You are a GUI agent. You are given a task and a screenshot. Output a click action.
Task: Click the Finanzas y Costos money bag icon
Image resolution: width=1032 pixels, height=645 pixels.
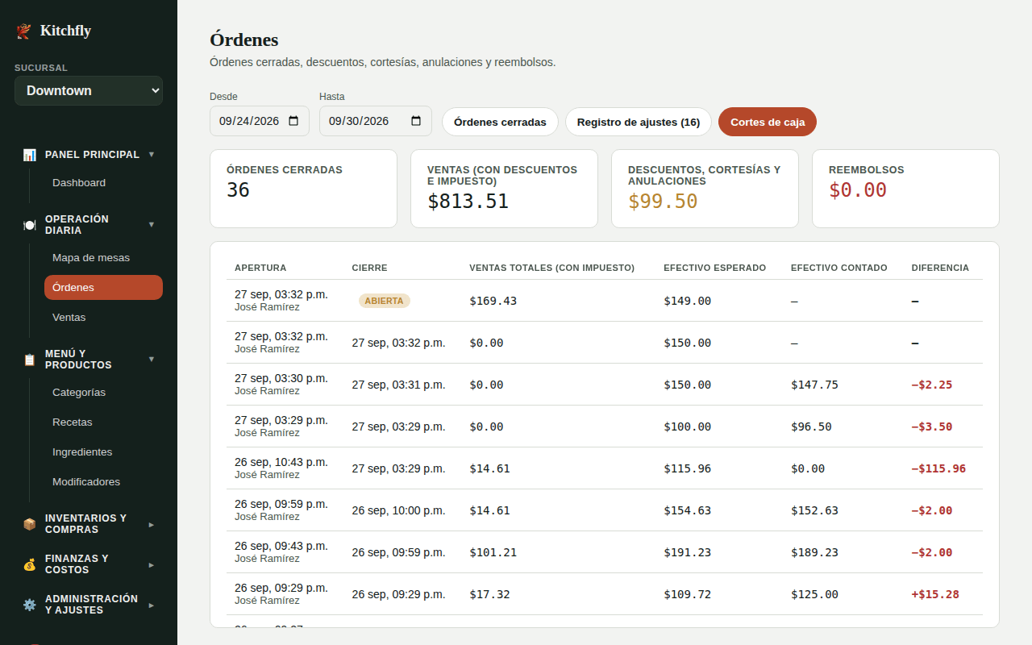(30, 564)
